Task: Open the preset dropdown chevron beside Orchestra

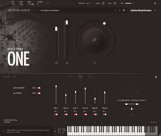Action: [36, 11]
